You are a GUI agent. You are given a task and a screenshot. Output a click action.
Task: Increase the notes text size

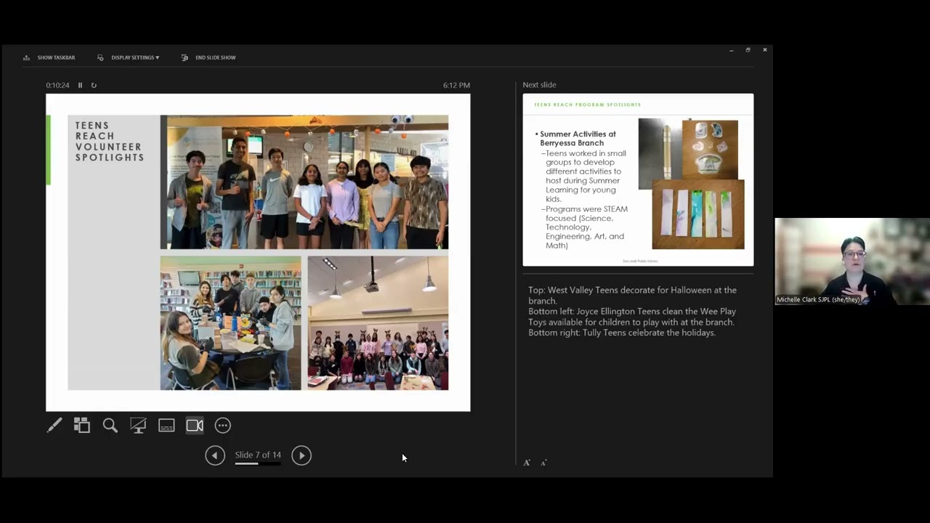(x=527, y=462)
